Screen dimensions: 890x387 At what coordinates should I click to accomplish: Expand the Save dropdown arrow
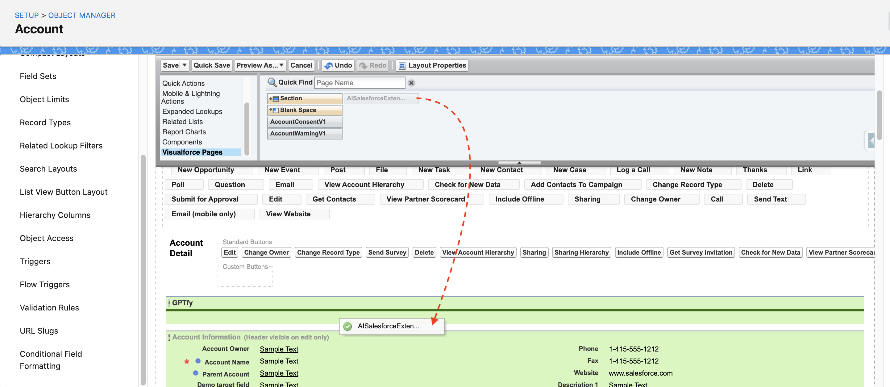[x=185, y=65]
